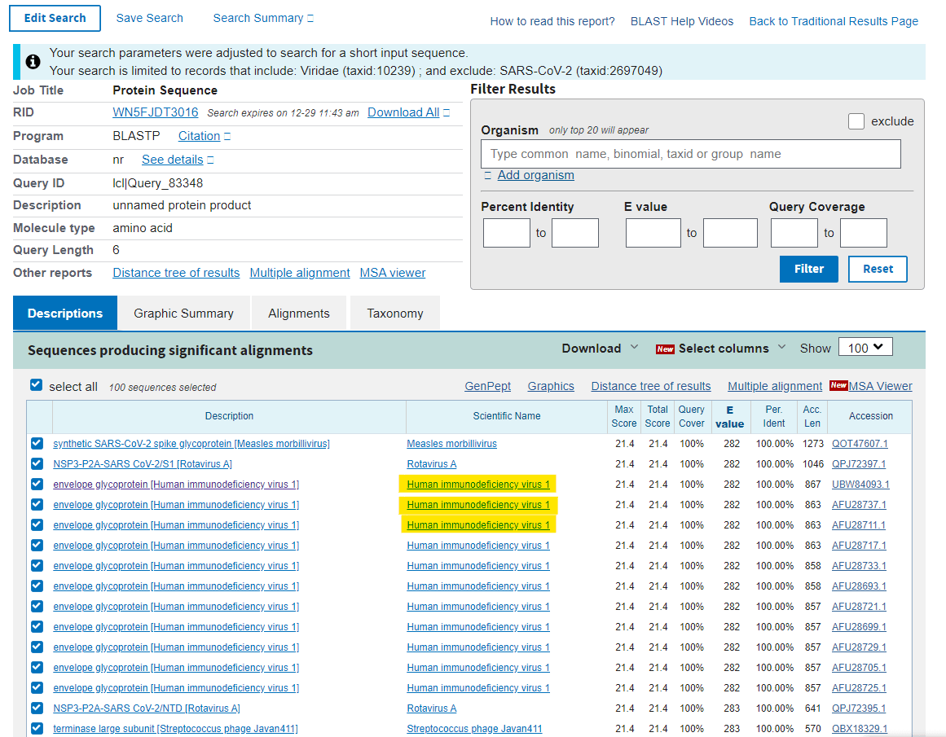946x737 pixels.
Task: Switch to the Alignments tab
Action: tap(299, 313)
